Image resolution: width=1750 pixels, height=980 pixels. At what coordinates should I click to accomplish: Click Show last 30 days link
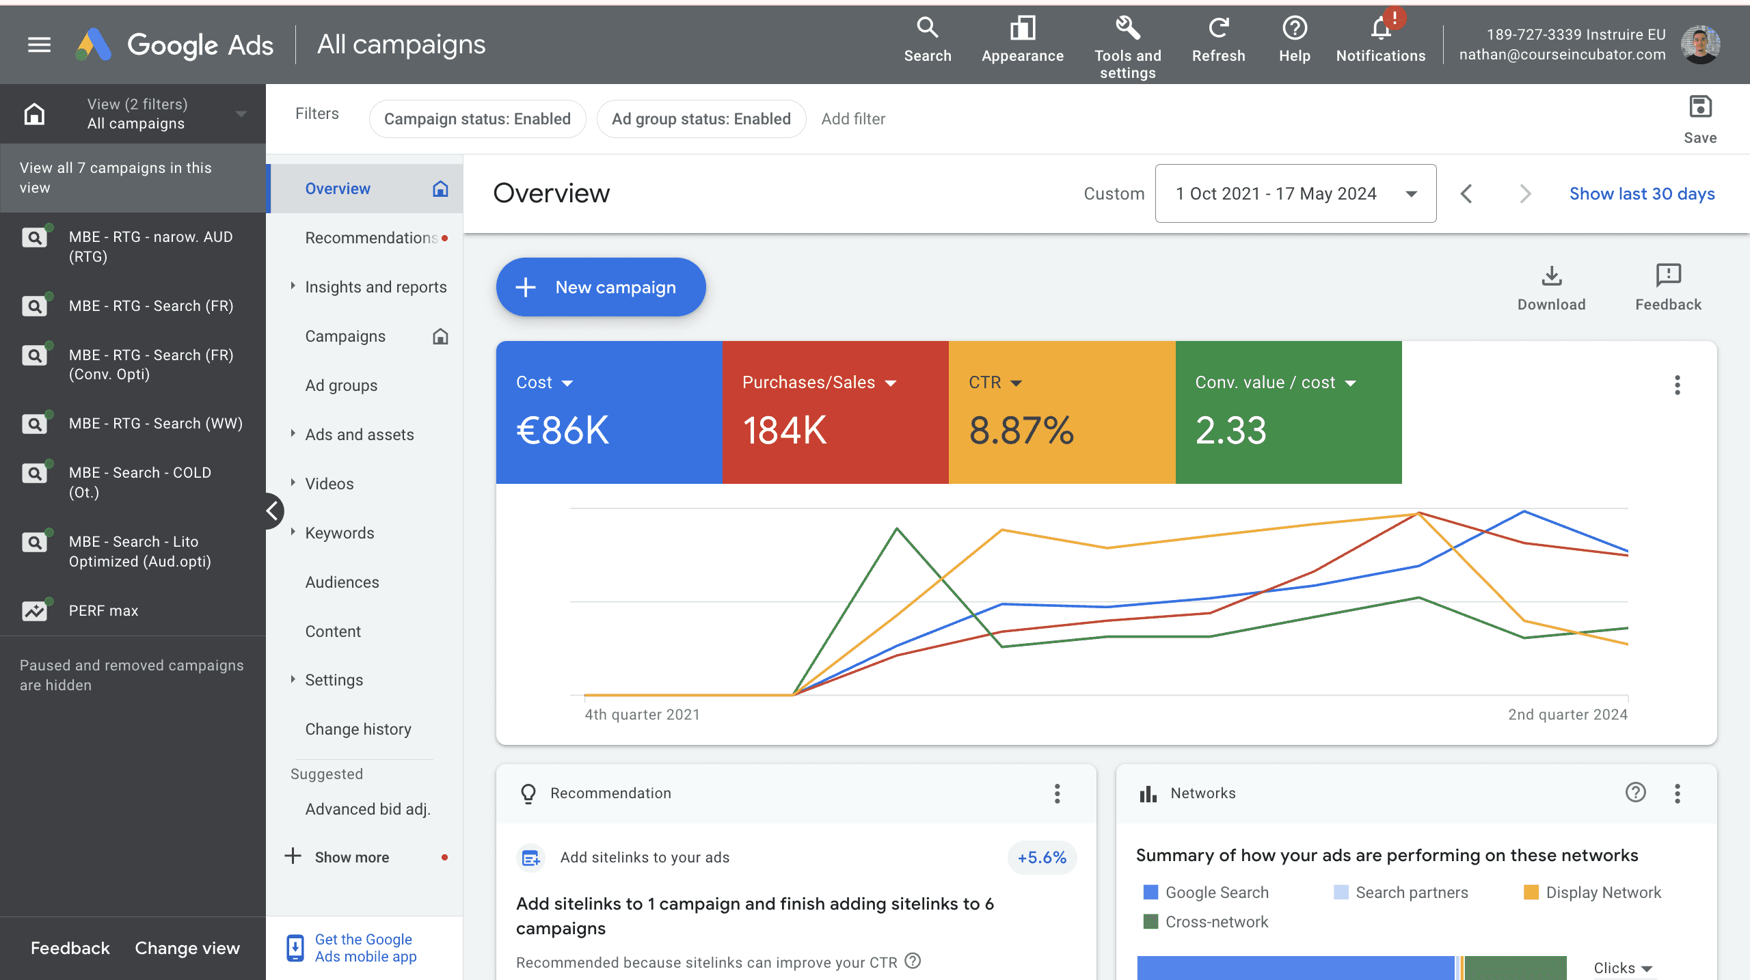click(x=1641, y=193)
